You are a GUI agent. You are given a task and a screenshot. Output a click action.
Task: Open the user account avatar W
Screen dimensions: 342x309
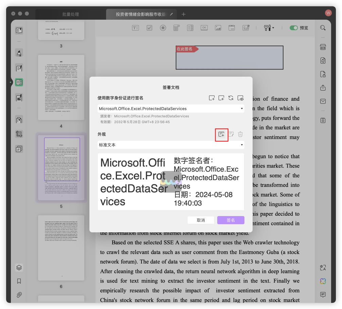pyautogui.click(x=328, y=13)
